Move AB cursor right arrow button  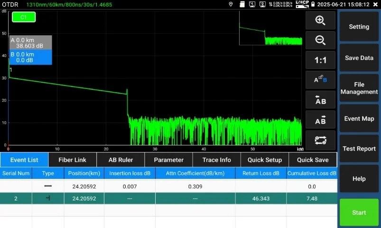320,120
